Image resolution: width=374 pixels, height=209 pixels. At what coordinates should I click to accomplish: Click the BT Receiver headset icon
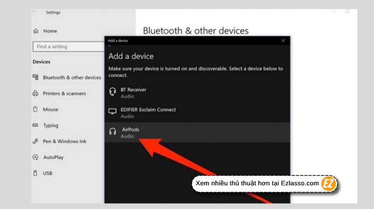(112, 91)
